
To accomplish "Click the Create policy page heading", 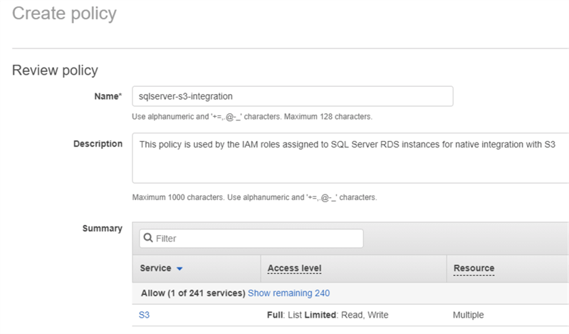I will (x=64, y=13).
